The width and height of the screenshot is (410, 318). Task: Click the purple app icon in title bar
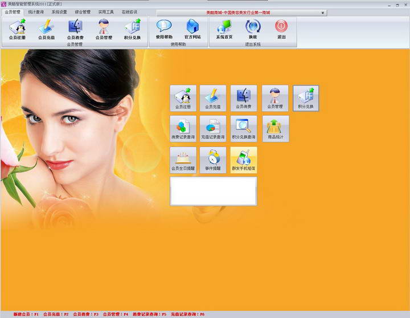pos(3,4)
